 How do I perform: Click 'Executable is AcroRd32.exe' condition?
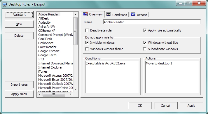pyautogui.click(x=106, y=63)
